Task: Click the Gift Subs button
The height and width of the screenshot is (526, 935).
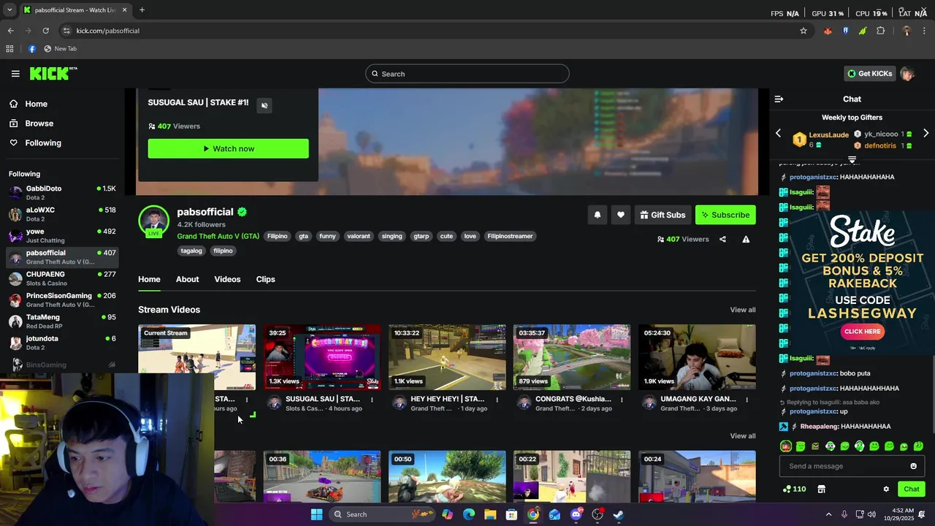Action: [663, 215]
